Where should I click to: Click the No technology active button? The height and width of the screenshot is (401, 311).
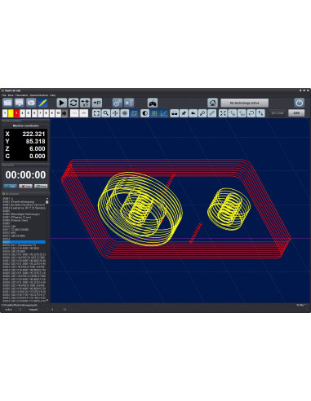pos(244,103)
